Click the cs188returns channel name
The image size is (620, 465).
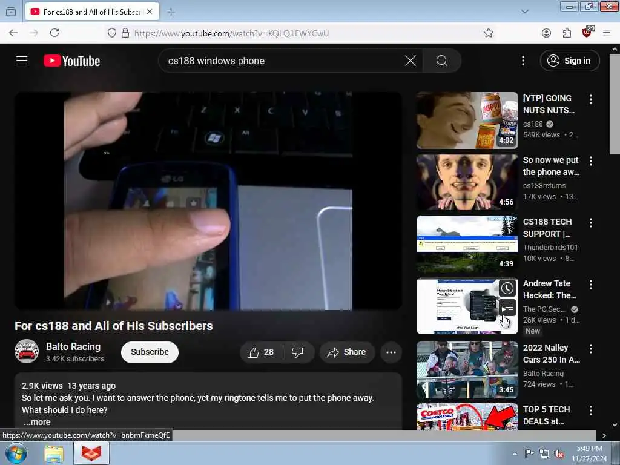[544, 185]
